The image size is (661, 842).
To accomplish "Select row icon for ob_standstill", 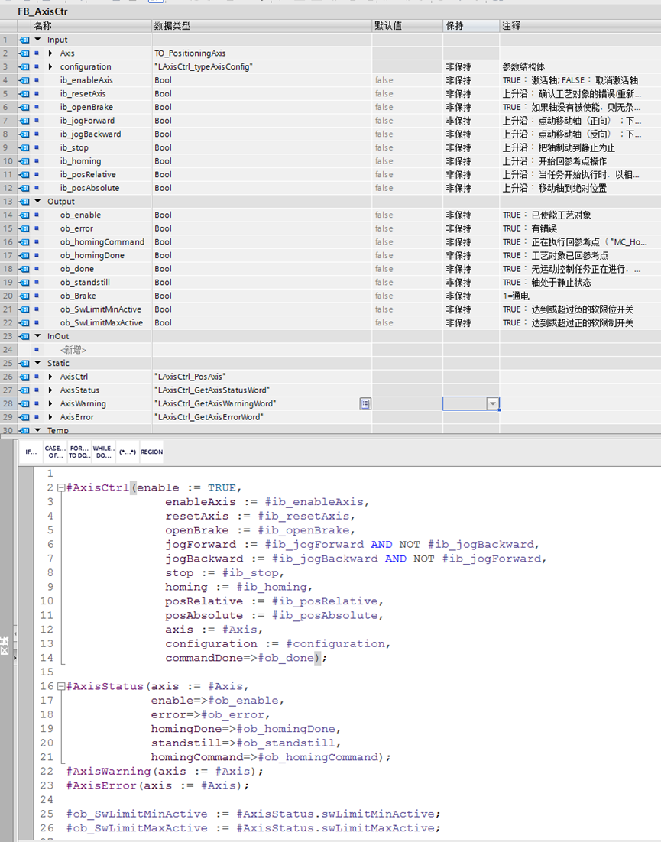I will click(x=24, y=282).
